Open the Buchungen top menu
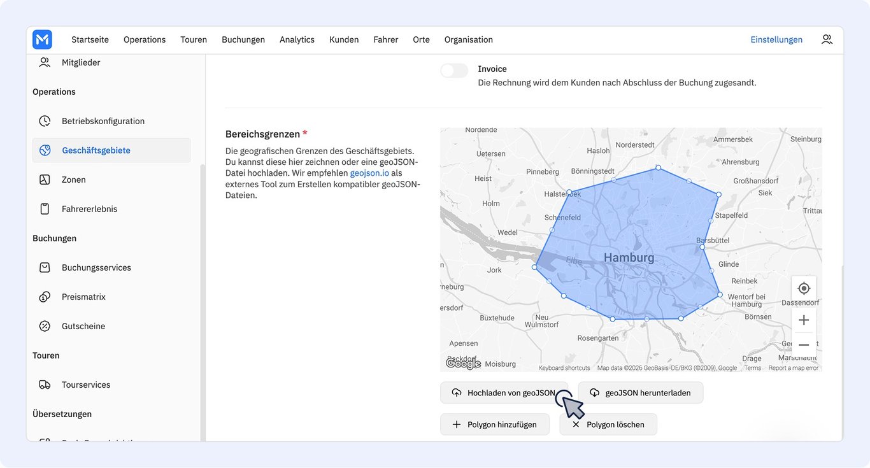 pyautogui.click(x=243, y=39)
